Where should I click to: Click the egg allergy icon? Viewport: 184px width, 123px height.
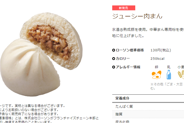click(156, 75)
